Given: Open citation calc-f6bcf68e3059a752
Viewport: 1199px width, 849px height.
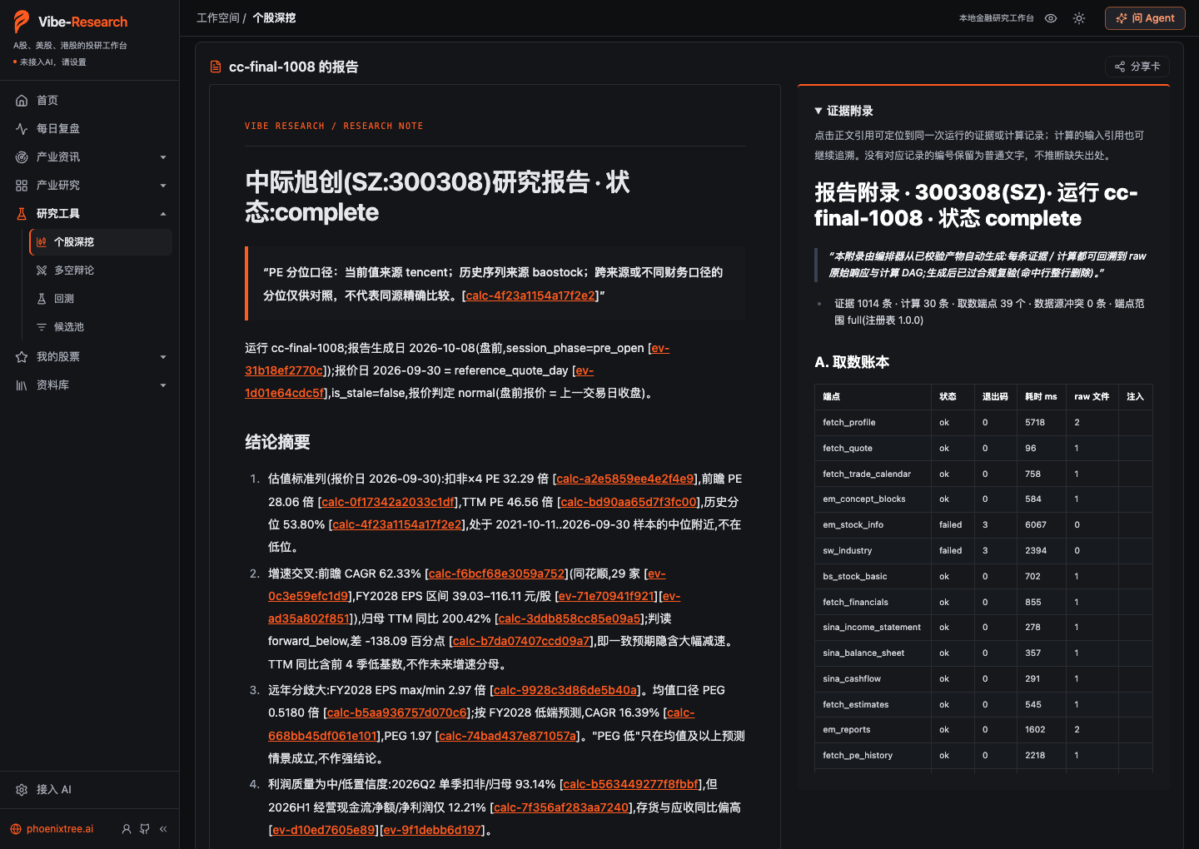Looking at the screenshot, I should tap(497, 573).
